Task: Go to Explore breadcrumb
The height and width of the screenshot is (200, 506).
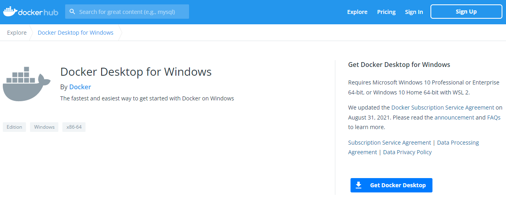Action: [17, 33]
